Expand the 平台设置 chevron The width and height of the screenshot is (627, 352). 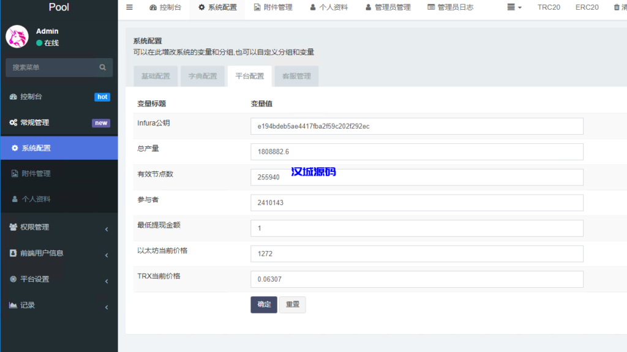(x=107, y=281)
